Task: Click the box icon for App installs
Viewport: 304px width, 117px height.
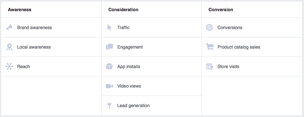Action: click(109, 66)
